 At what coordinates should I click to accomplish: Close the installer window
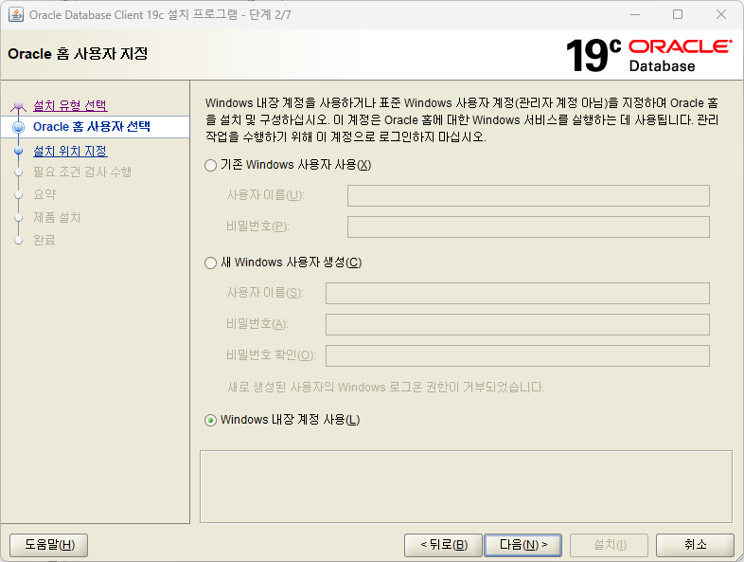(721, 14)
